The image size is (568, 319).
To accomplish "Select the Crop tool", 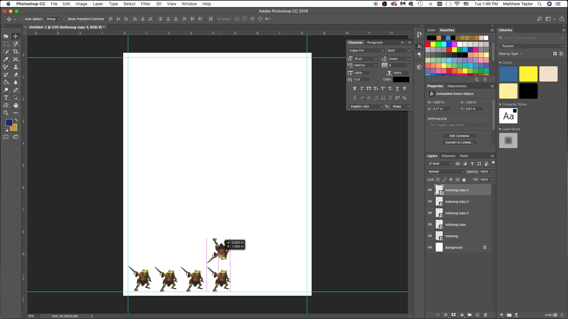I will tap(16, 52).
